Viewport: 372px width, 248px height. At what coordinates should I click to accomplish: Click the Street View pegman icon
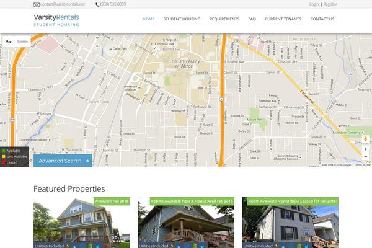pos(365,139)
